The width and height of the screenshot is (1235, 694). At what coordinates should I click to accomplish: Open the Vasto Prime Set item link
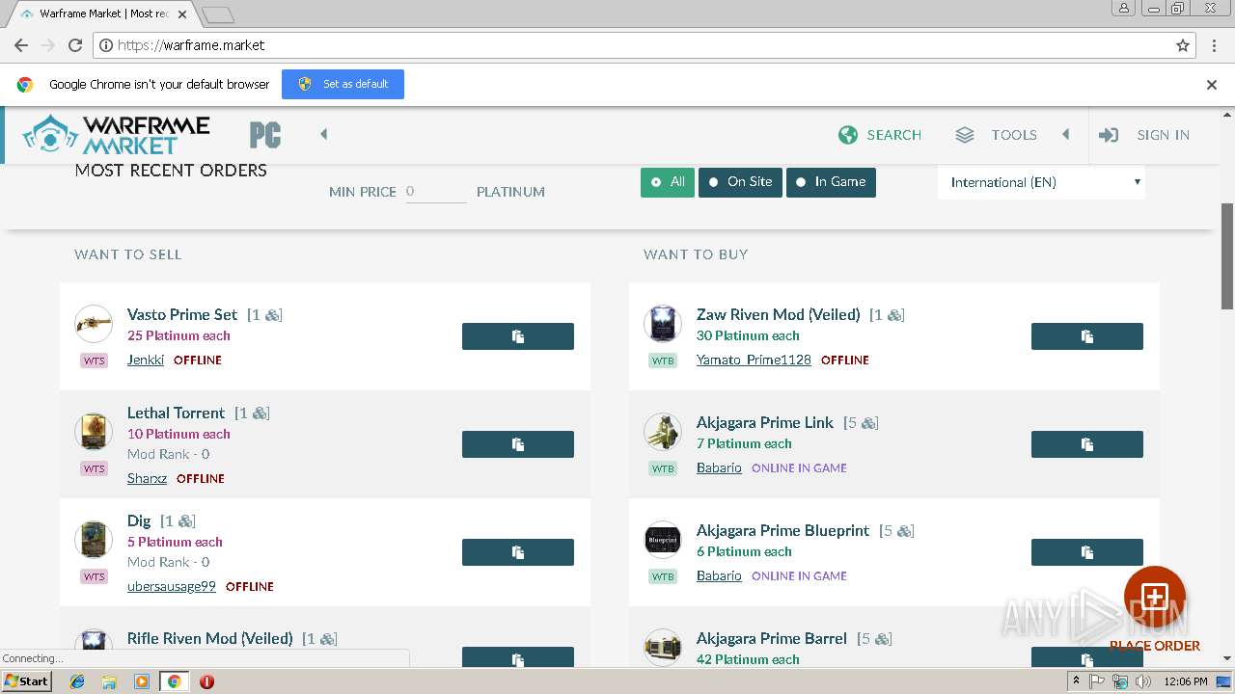click(x=182, y=314)
